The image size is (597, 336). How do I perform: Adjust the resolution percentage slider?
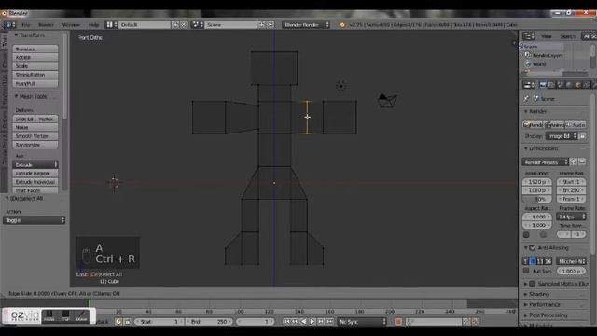click(x=537, y=199)
